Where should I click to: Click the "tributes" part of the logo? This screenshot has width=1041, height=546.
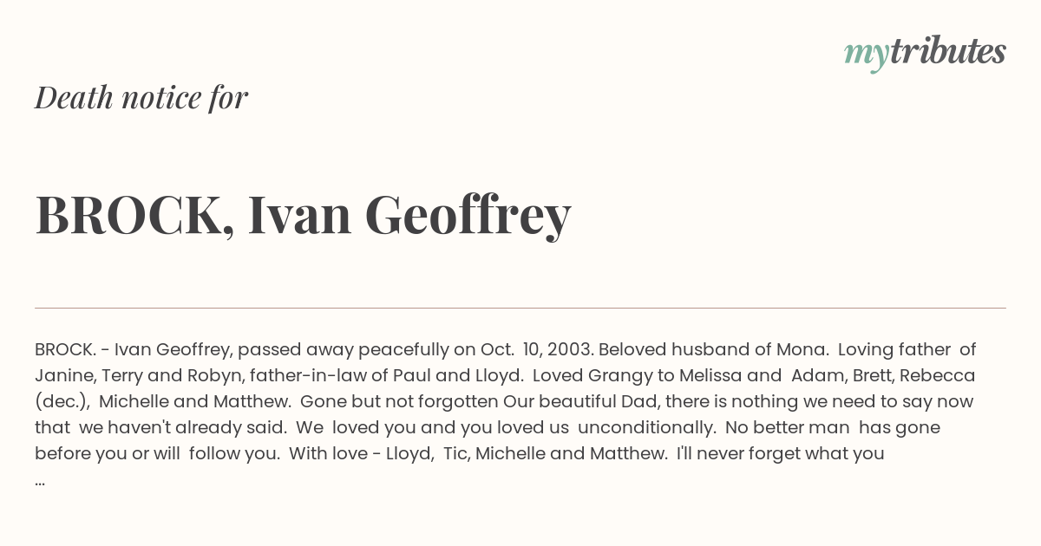[947, 51]
